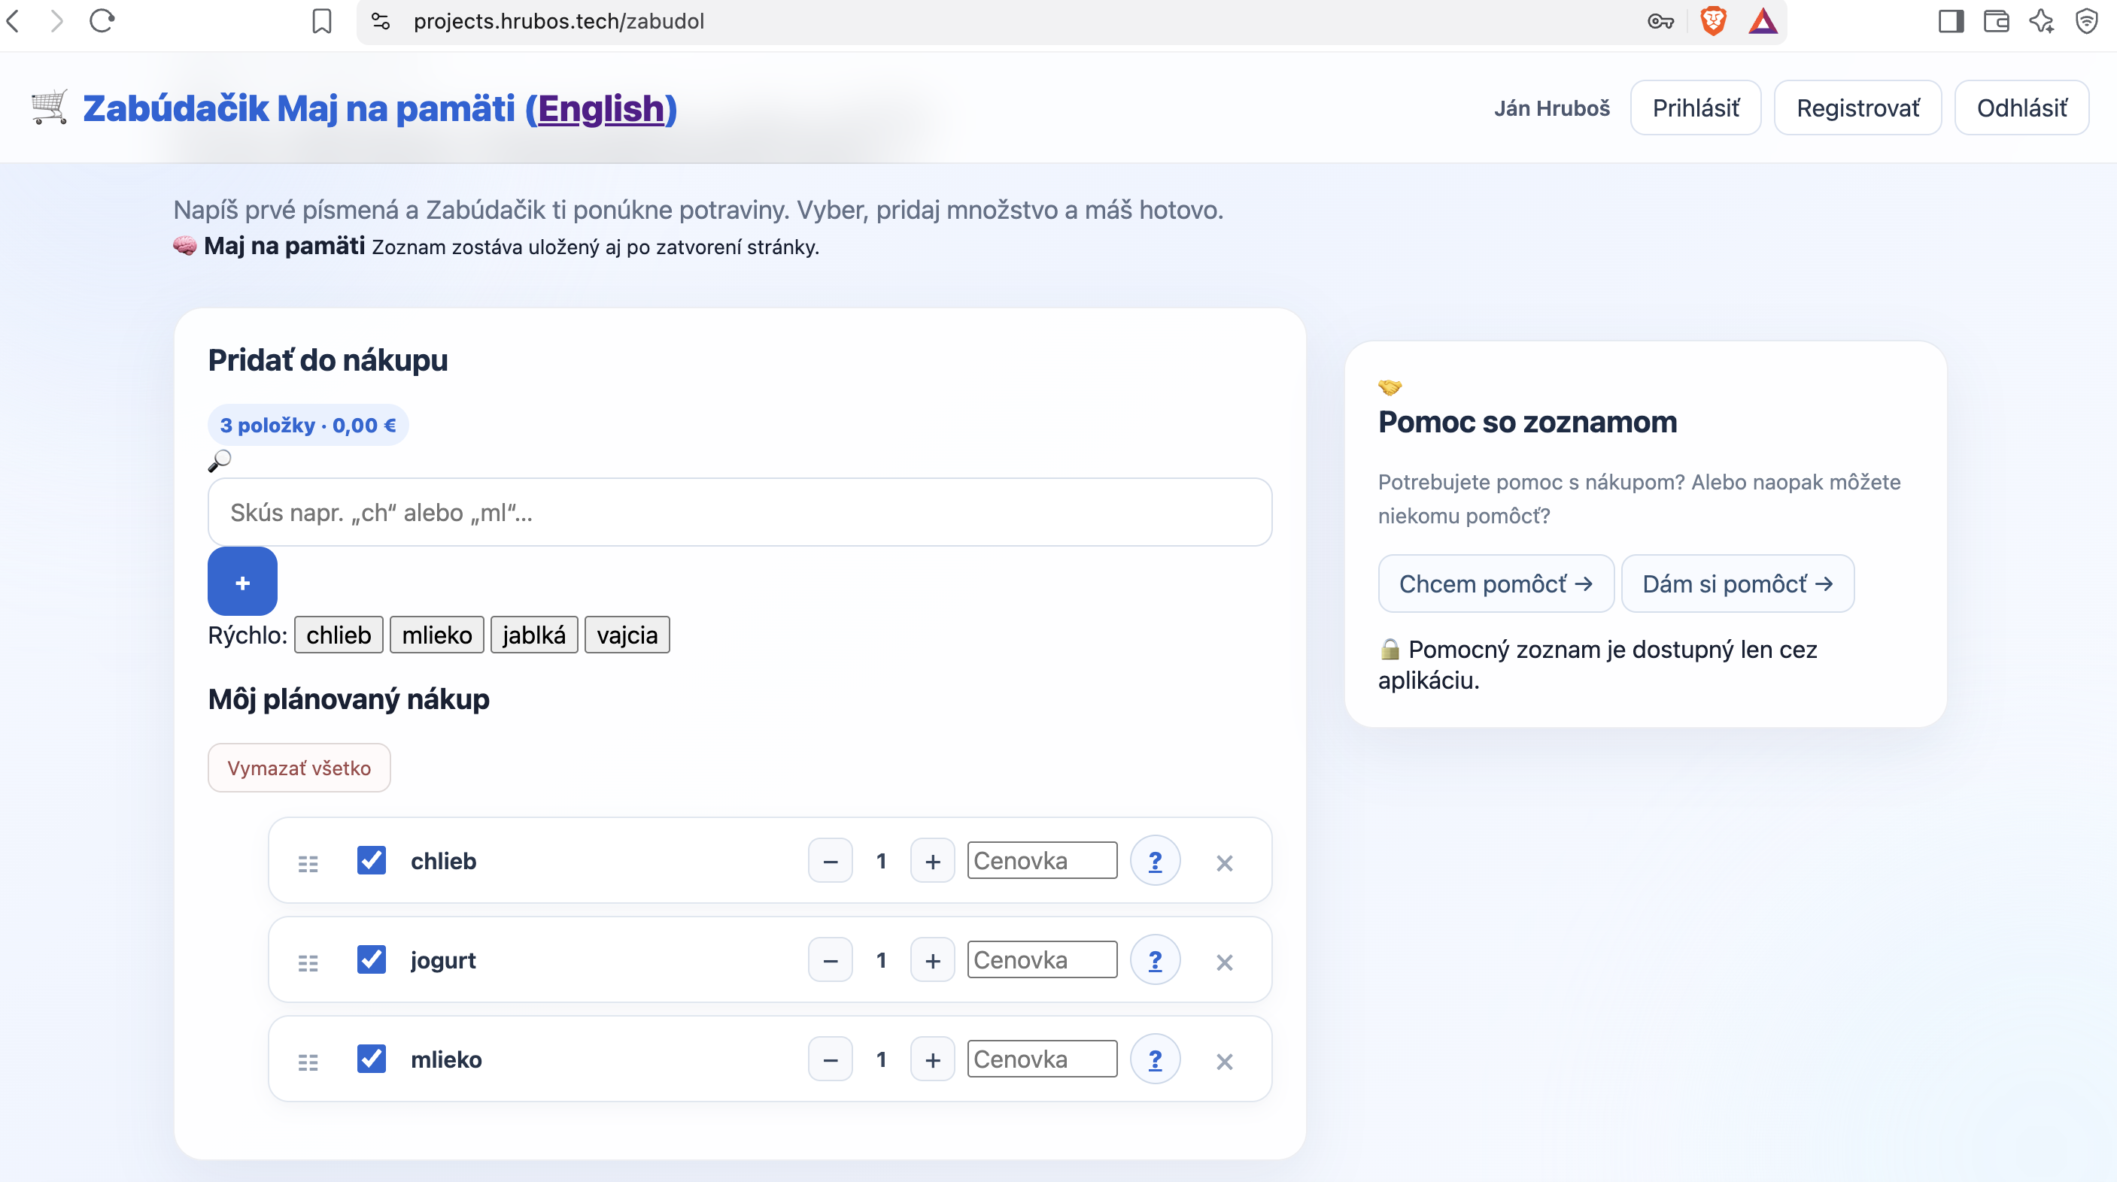
Task: Go forward using browser forward arrow
Action: (56, 20)
